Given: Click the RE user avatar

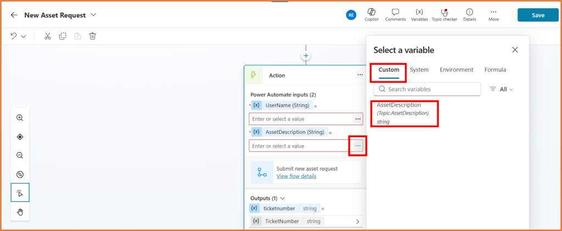Looking at the screenshot, I should (351, 15).
